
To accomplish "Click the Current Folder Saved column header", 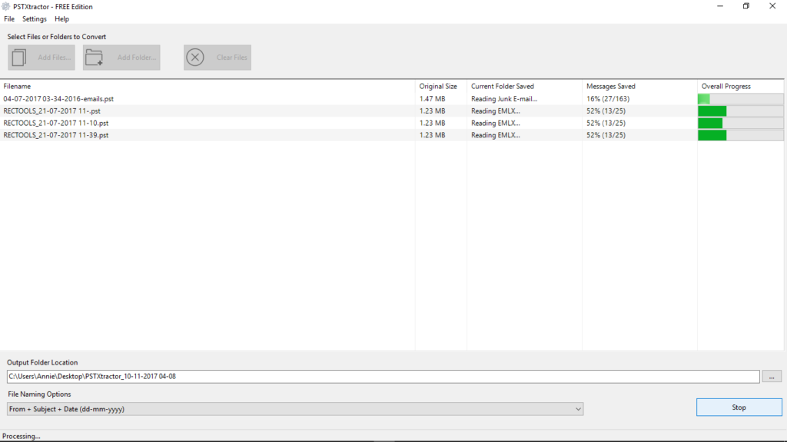I will coord(524,86).
